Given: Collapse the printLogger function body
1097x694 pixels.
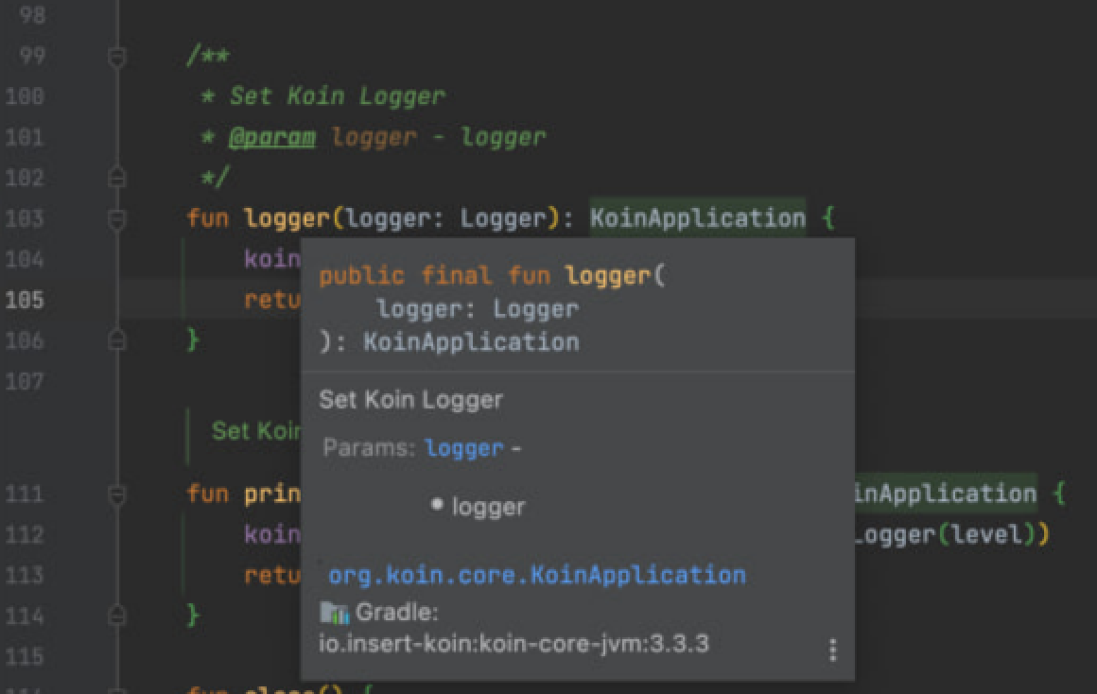Looking at the screenshot, I should tap(115, 494).
